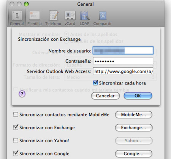Open Google... settings button
This screenshot has height=159, width=171.
point(134,154)
